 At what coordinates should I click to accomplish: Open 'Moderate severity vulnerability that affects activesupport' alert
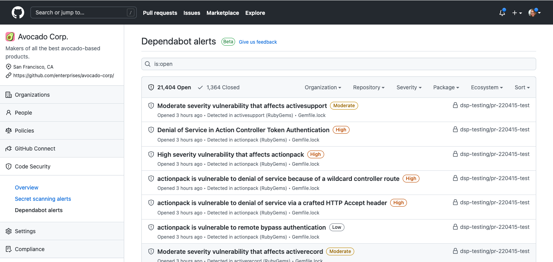pos(242,106)
